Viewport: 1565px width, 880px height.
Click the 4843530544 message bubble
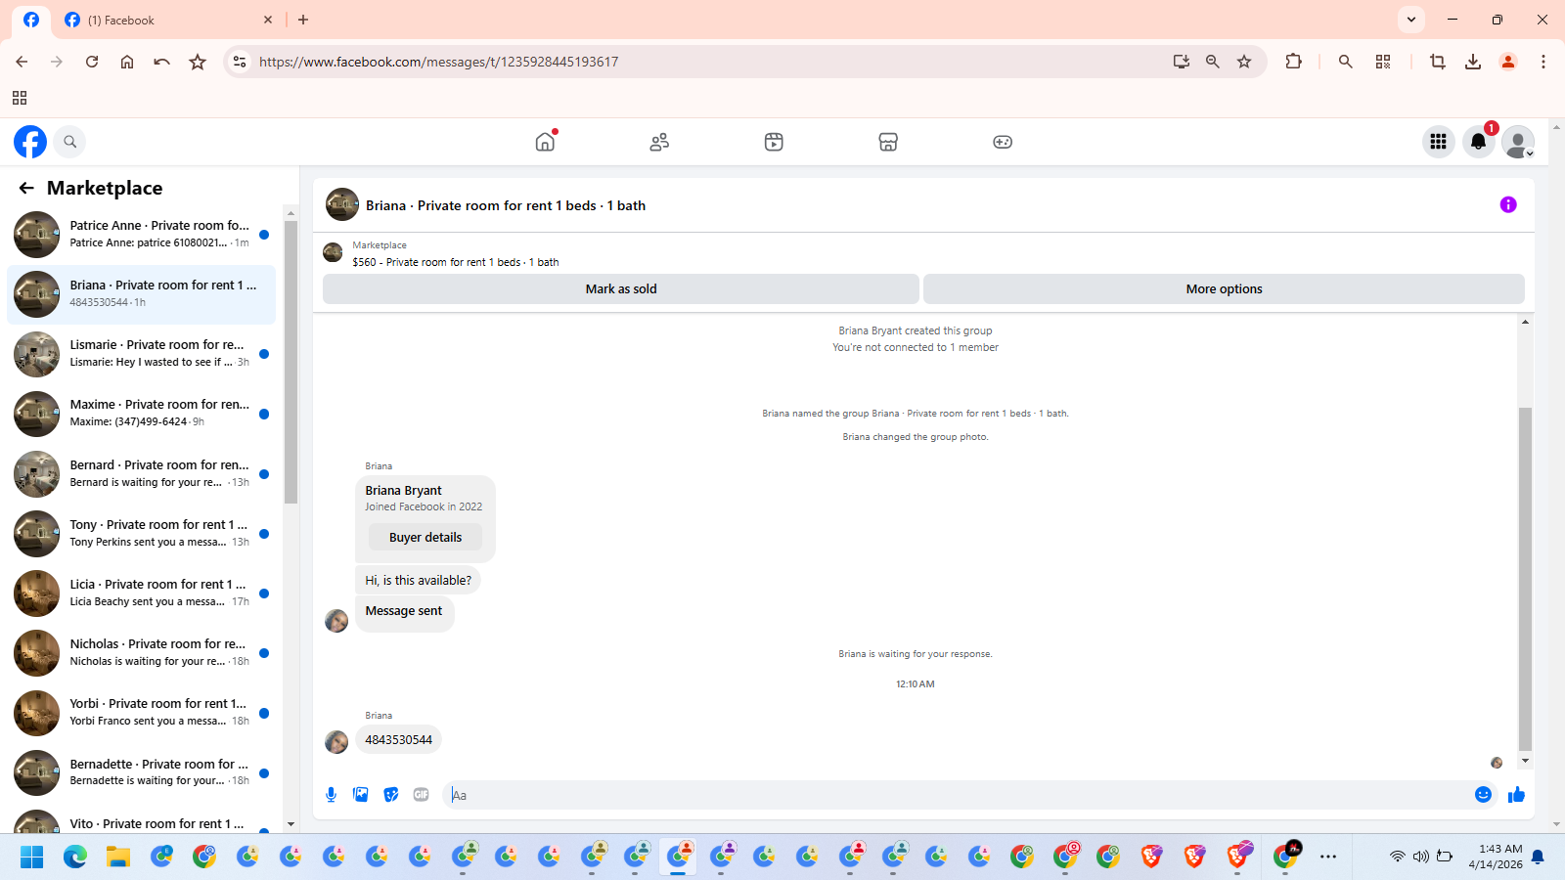click(x=398, y=740)
